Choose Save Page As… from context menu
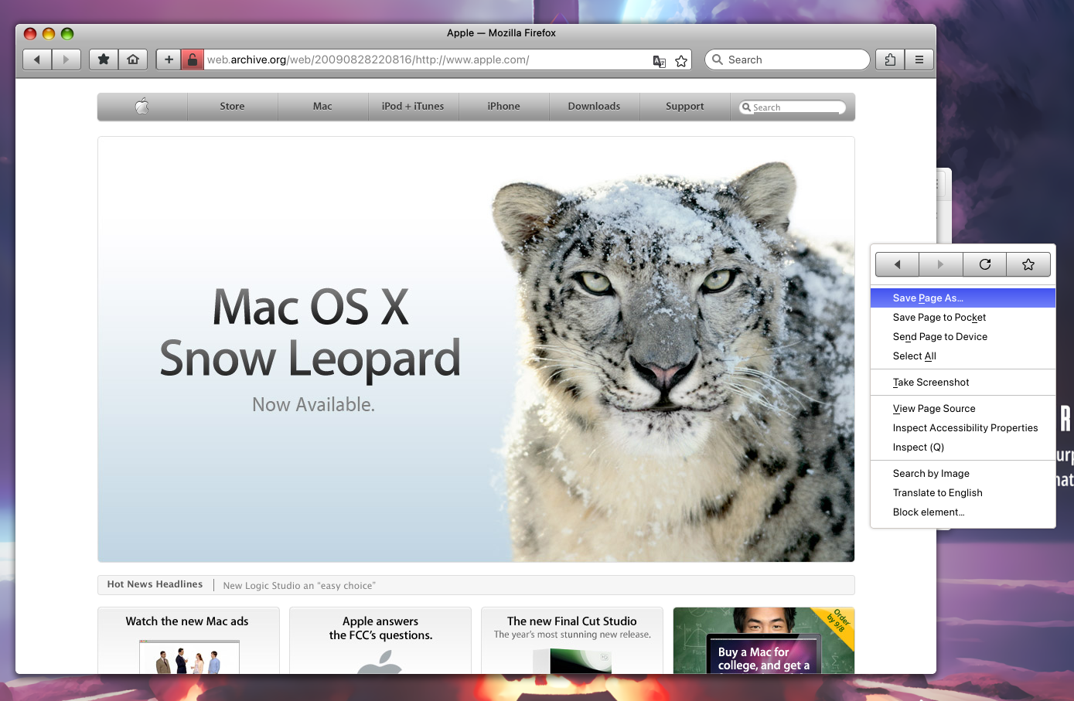1074x701 pixels. (963, 298)
